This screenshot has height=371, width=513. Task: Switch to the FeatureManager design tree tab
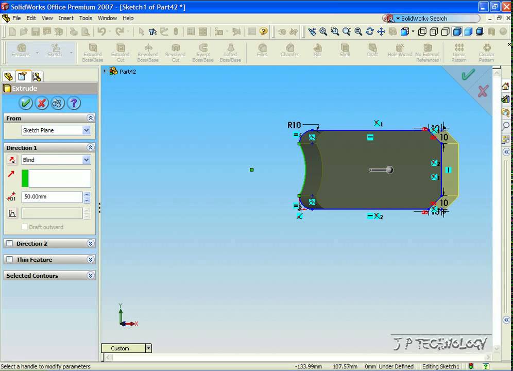9,76
